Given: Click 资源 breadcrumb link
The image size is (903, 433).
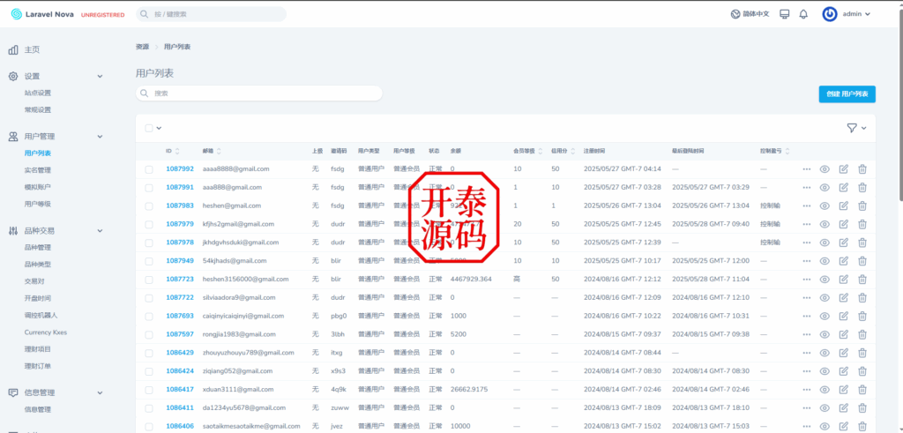Looking at the screenshot, I should [x=142, y=47].
